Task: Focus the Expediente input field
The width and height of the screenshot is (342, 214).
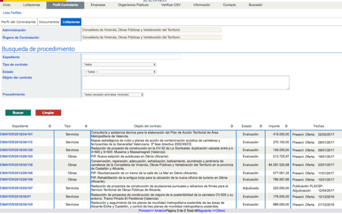Action: coord(131,57)
